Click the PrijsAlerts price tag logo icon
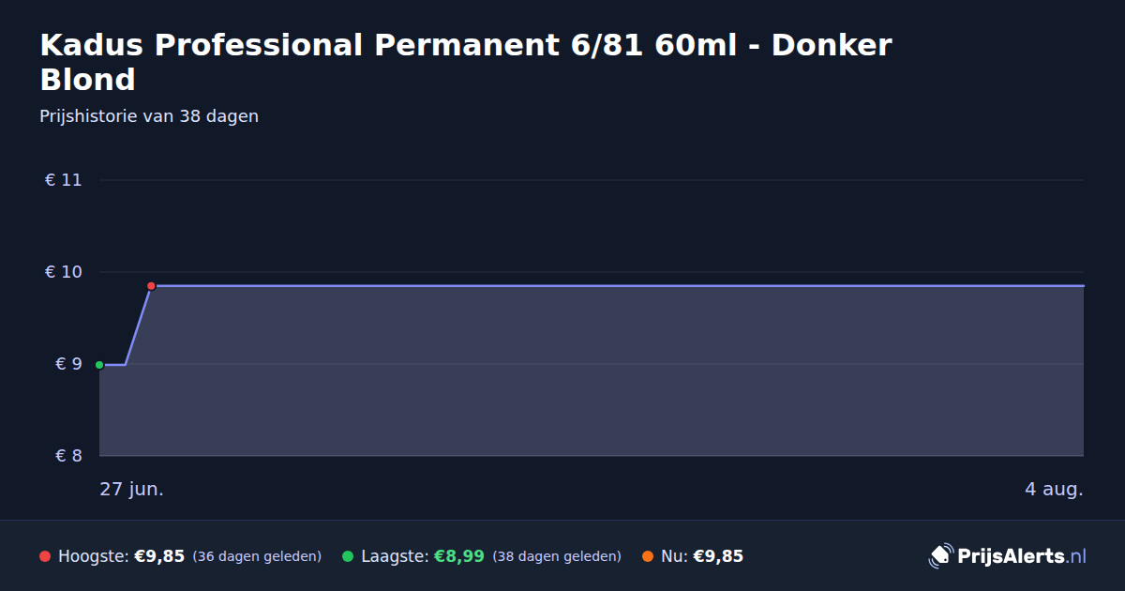This screenshot has height=591, width=1125. click(940, 556)
